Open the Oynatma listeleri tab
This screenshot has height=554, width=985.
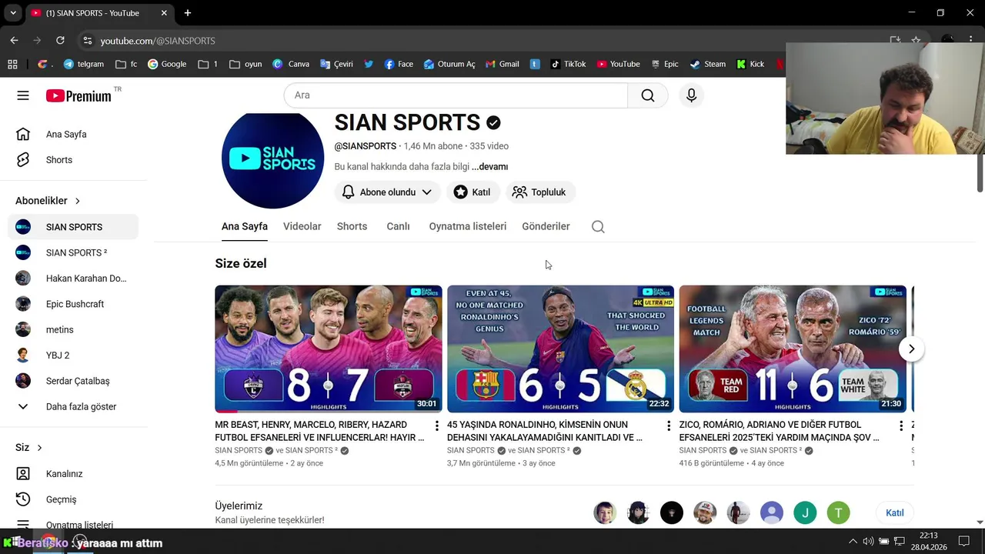coord(468,226)
